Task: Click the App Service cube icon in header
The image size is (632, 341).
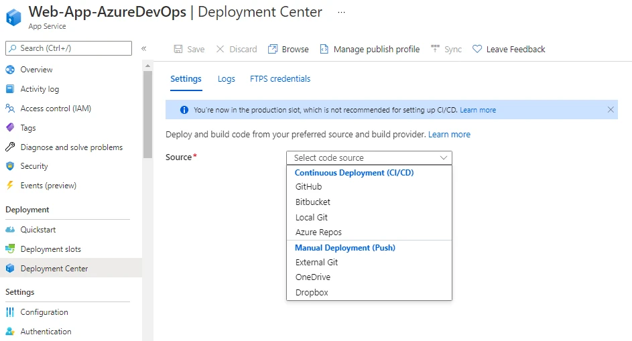Action: [x=13, y=17]
